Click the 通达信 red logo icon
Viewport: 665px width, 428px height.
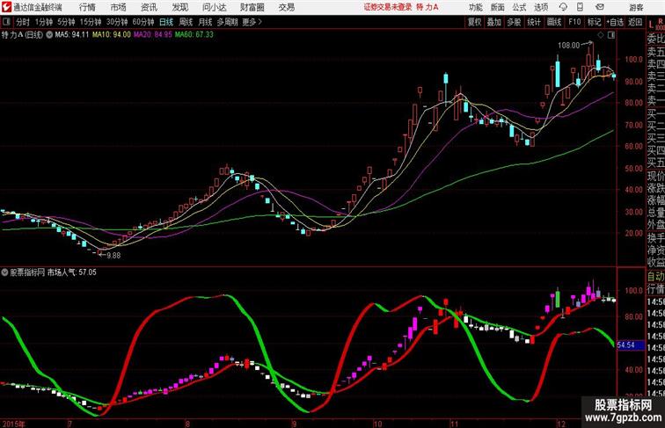pyautogui.click(x=6, y=7)
